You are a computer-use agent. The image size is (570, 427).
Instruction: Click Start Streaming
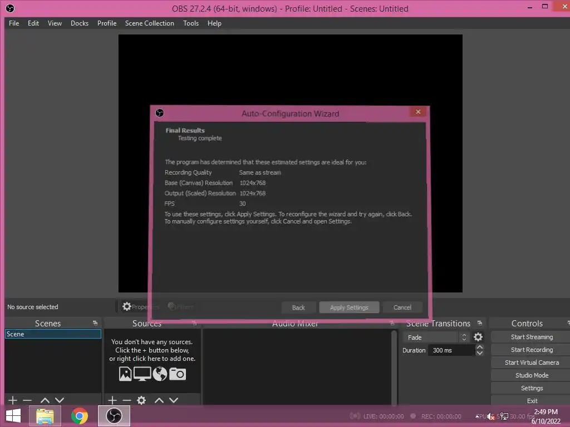coord(532,337)
